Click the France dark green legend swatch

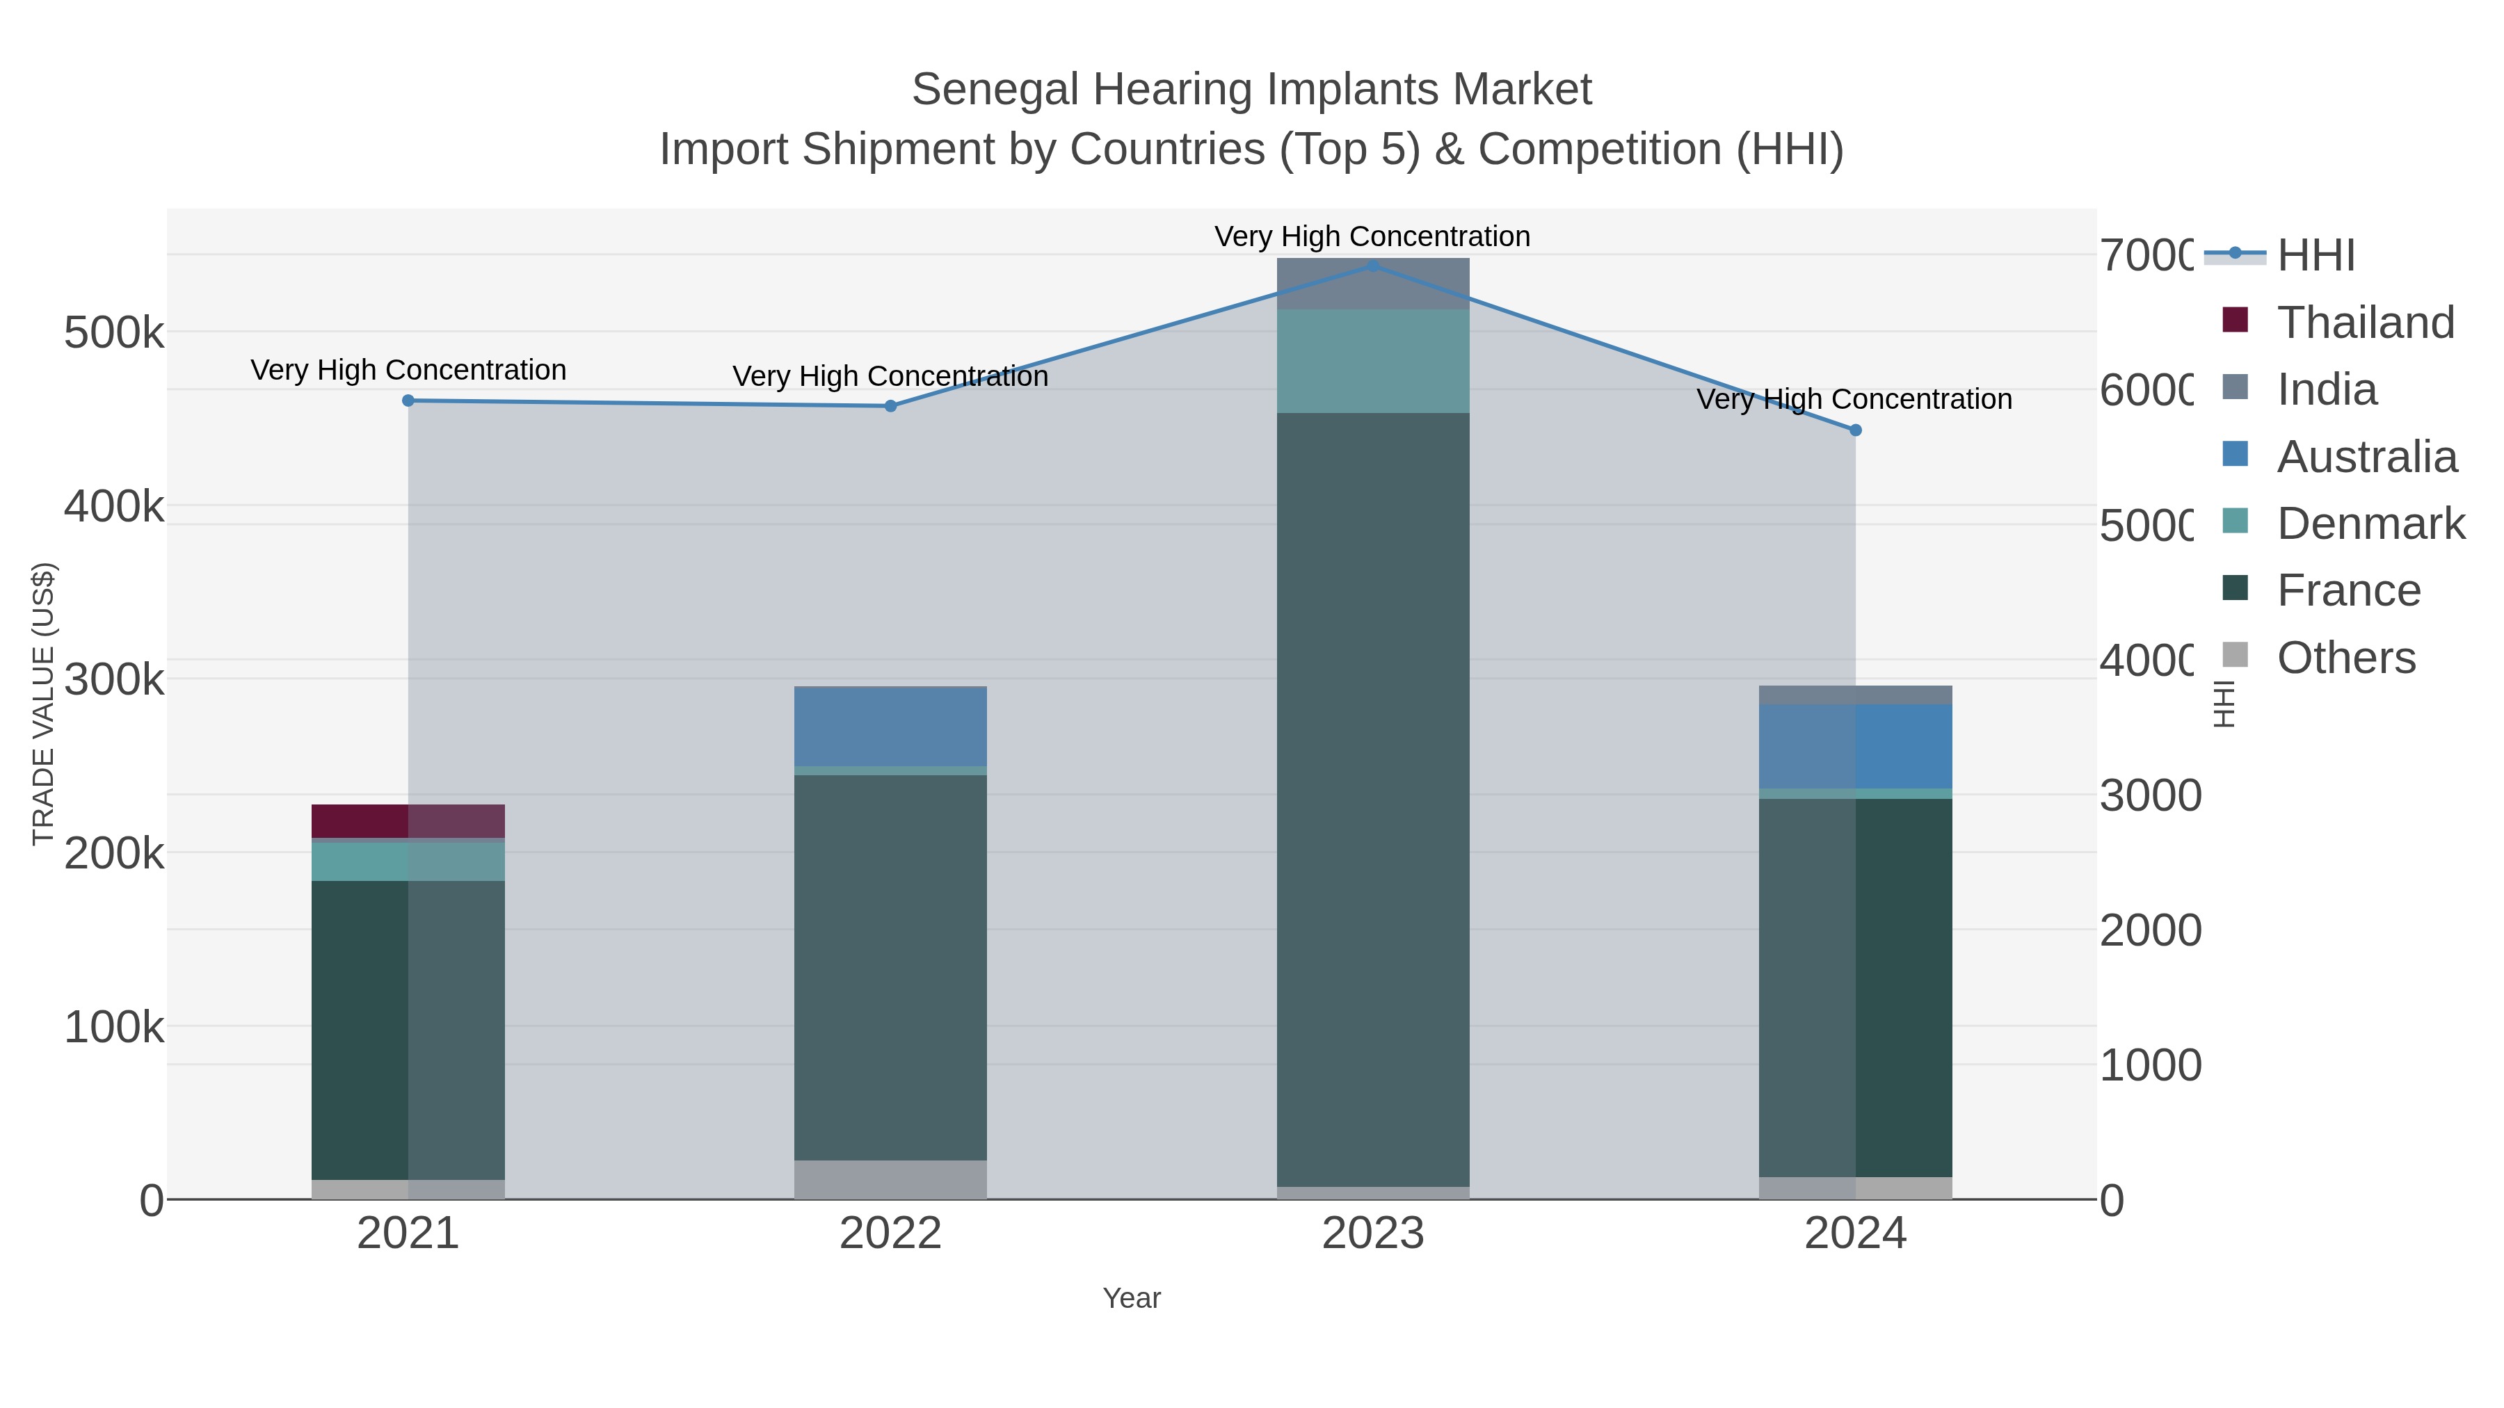(x=2236, y=588)
